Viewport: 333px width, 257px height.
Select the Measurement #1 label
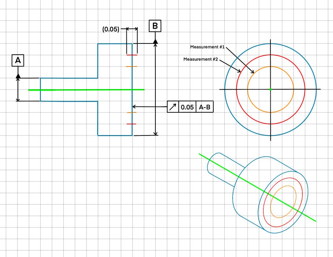[207, 47]
